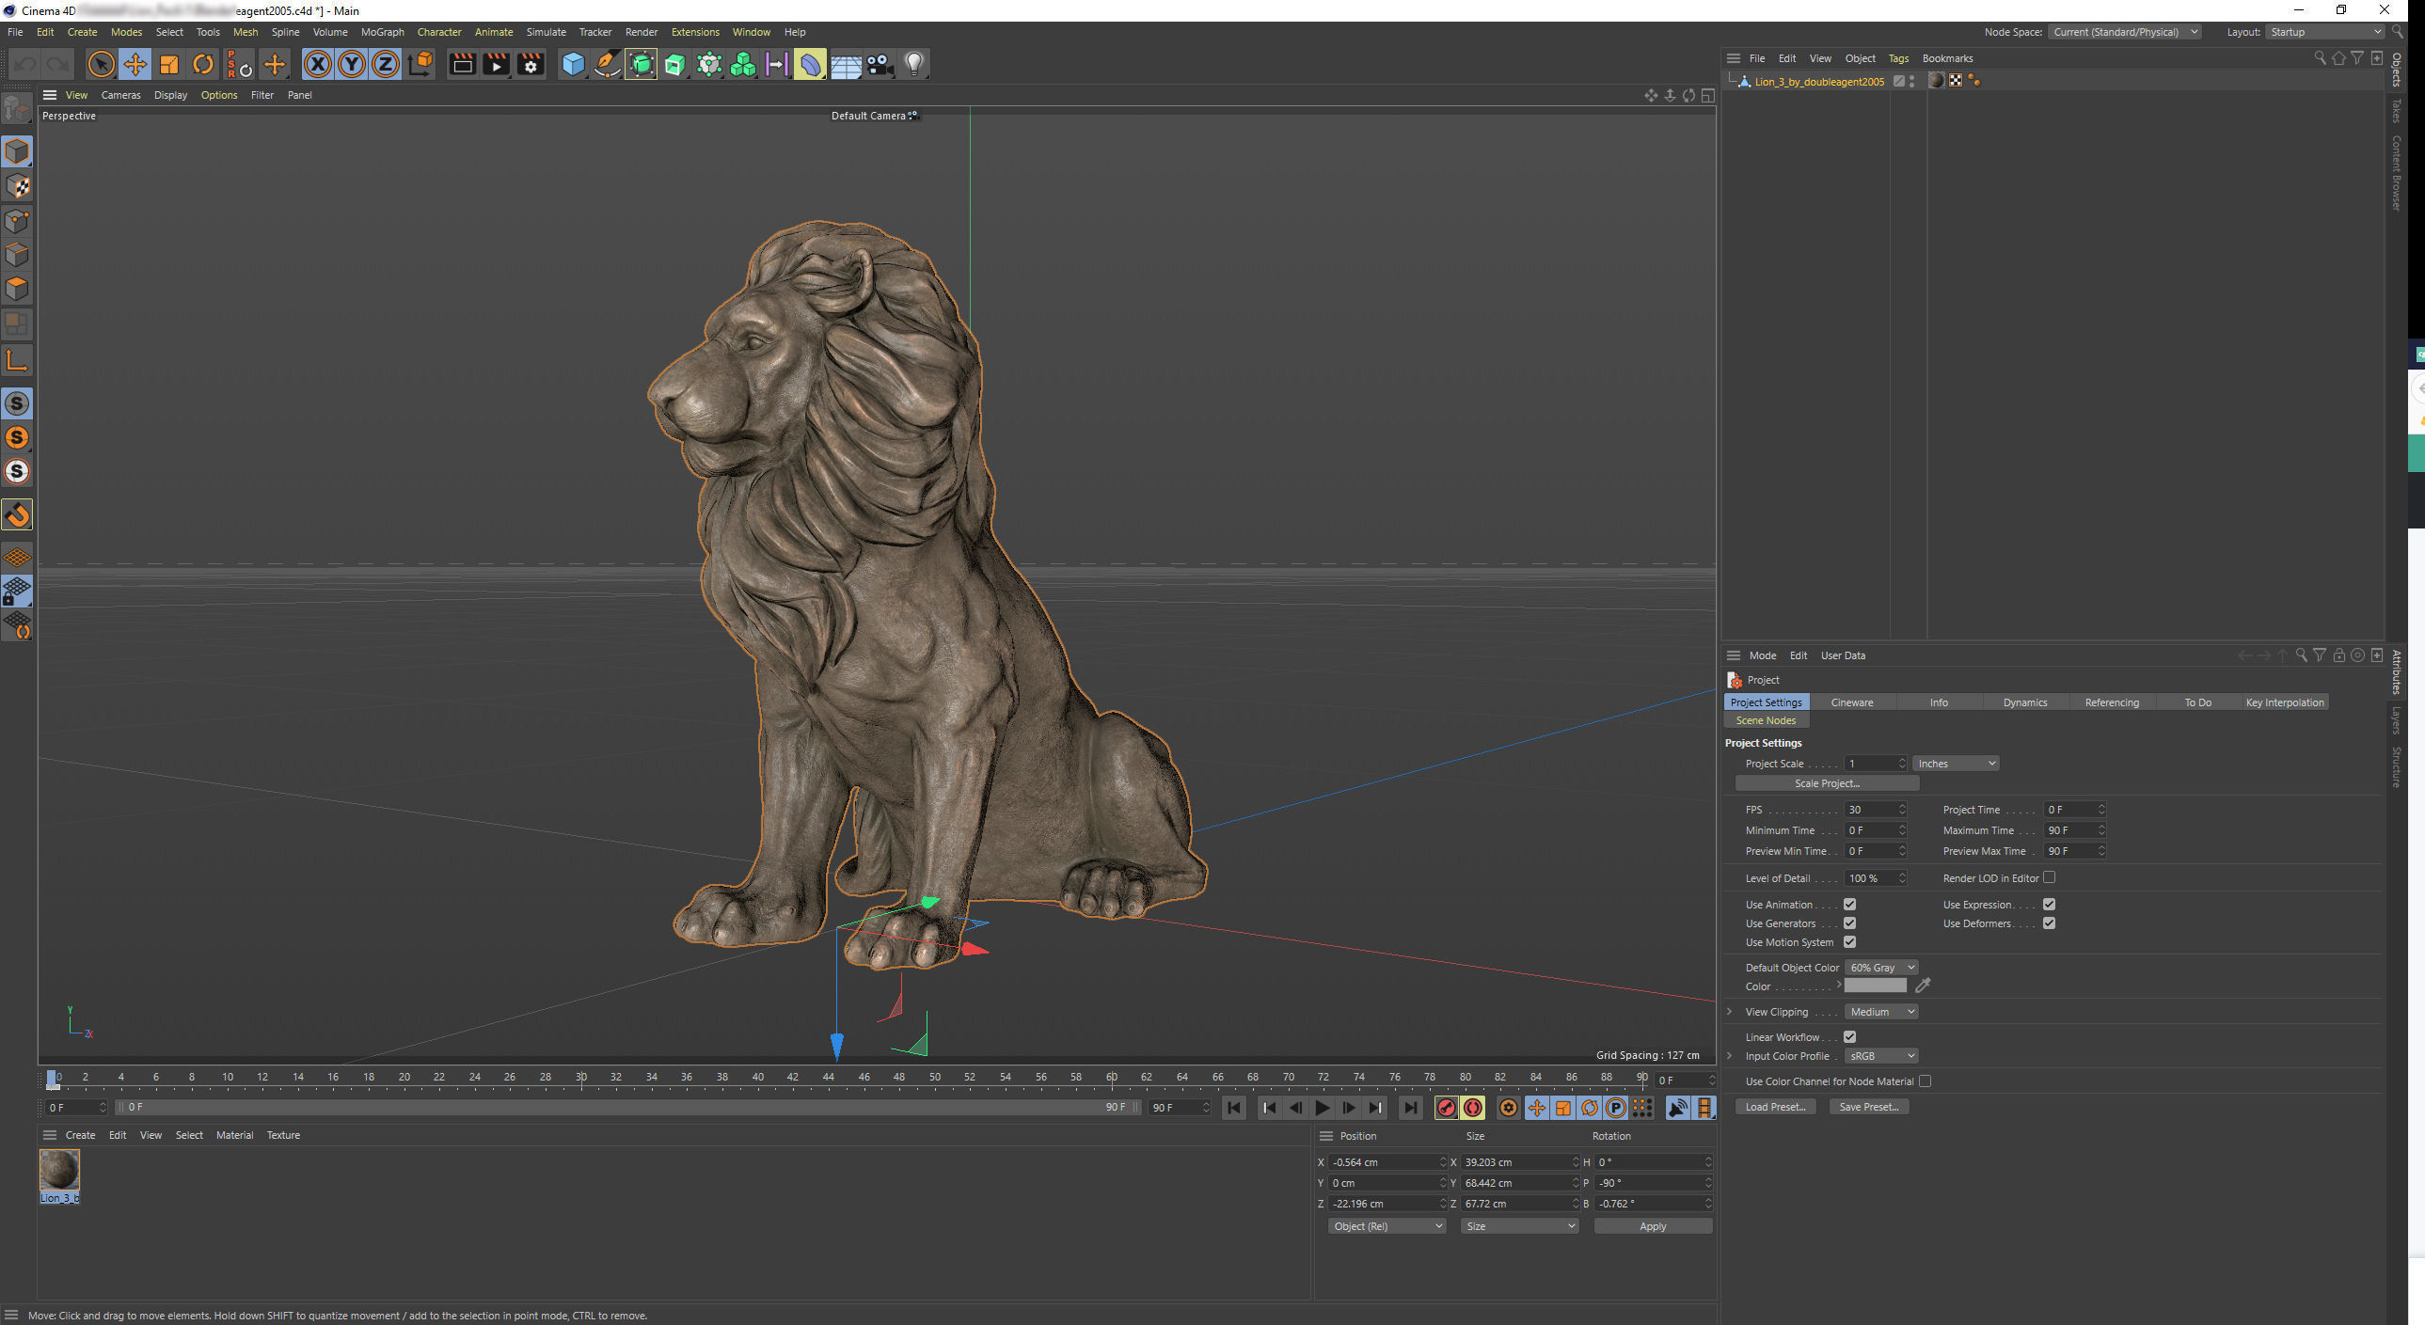Toggle Y axis lock
Screen dimensions: 2425x1325
[352, 64]
